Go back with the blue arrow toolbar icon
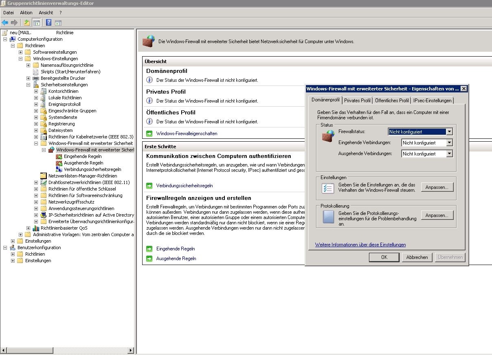Screen dimensions: 492x355 (x=5, y=23)
